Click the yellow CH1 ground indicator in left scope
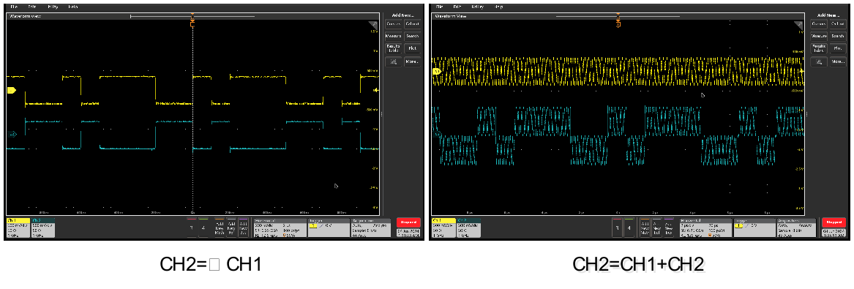Image resolution: width=854 pixels, height=289 pixels. [x=12, y=90]
